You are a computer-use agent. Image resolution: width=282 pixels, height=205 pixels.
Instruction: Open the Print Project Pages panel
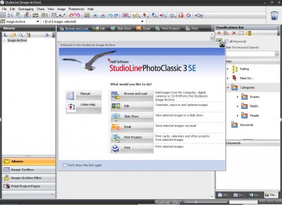(x=29, y=186)
